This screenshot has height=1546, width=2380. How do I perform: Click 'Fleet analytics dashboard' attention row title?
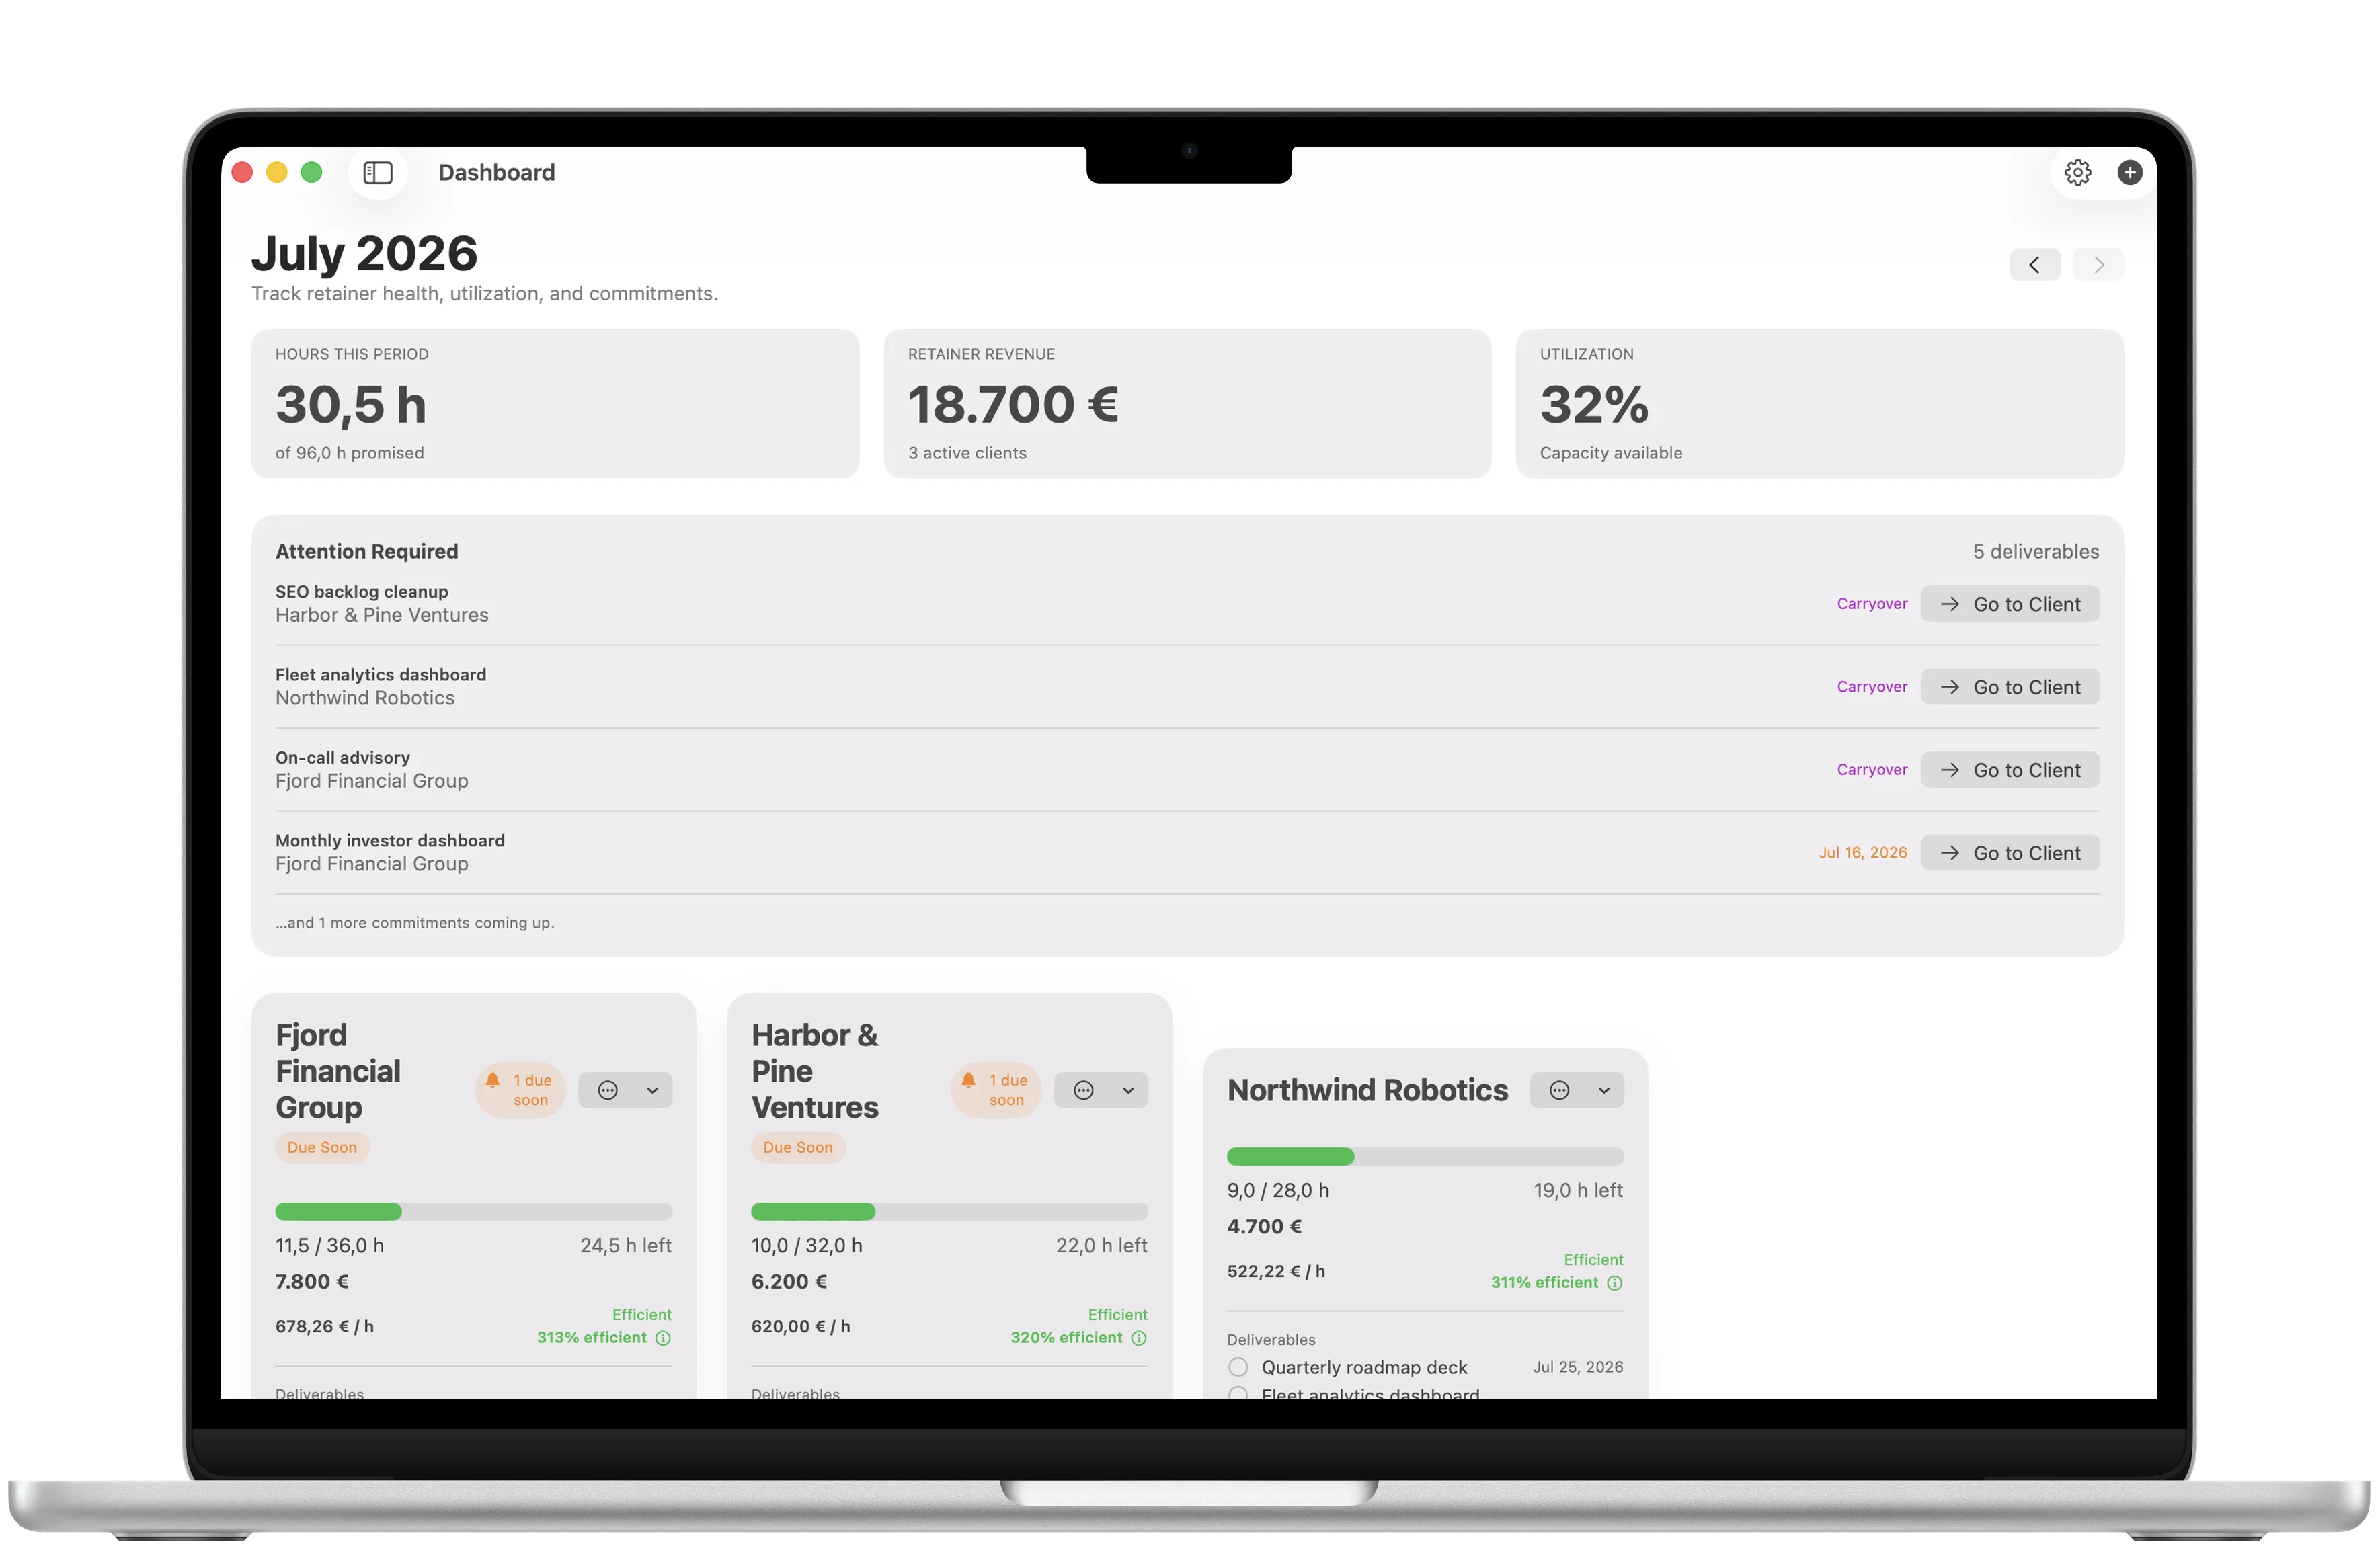point(381,675)
